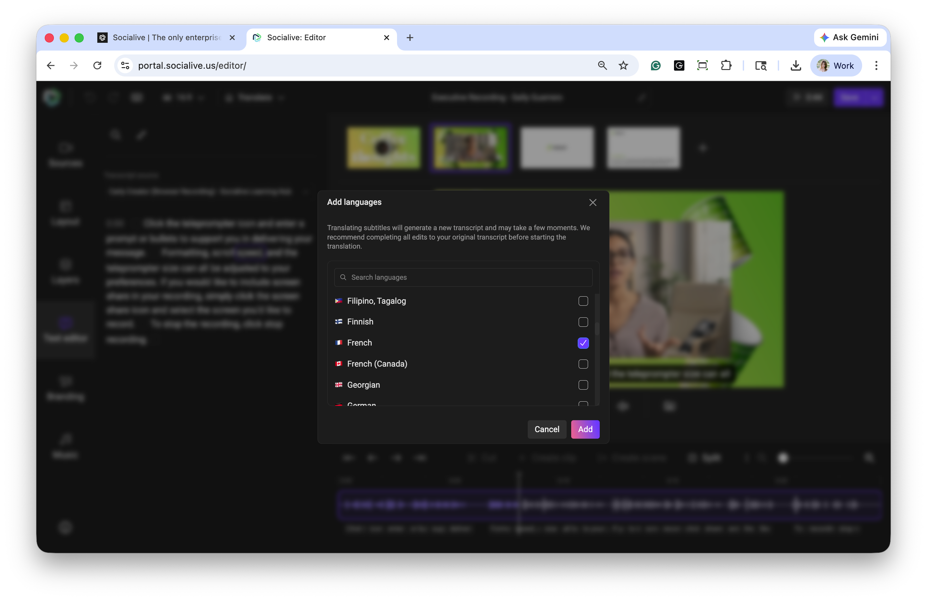Click Ask Gemini button
This screenshot has width=927, height=601.
pyautogui.click(x=849, y=37)
